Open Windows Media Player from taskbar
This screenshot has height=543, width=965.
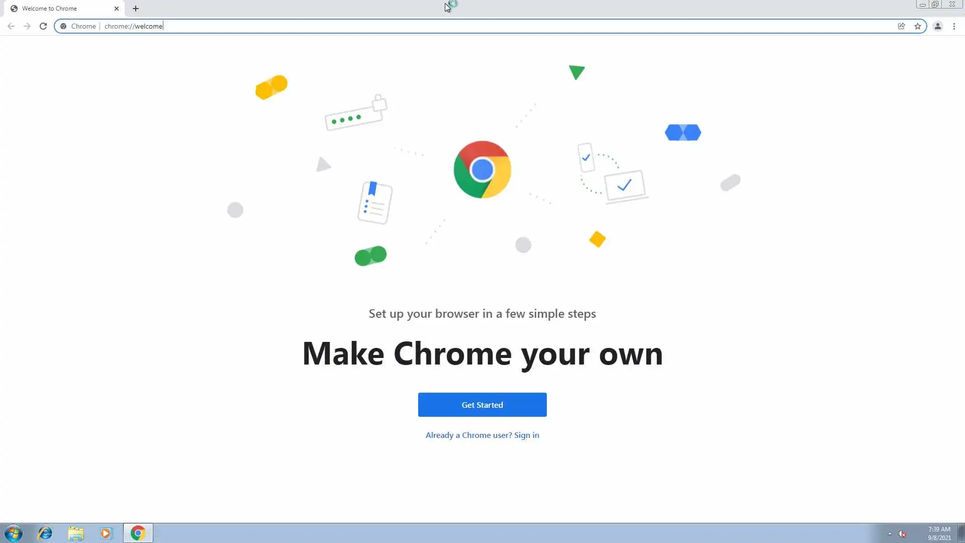point(106,533)
